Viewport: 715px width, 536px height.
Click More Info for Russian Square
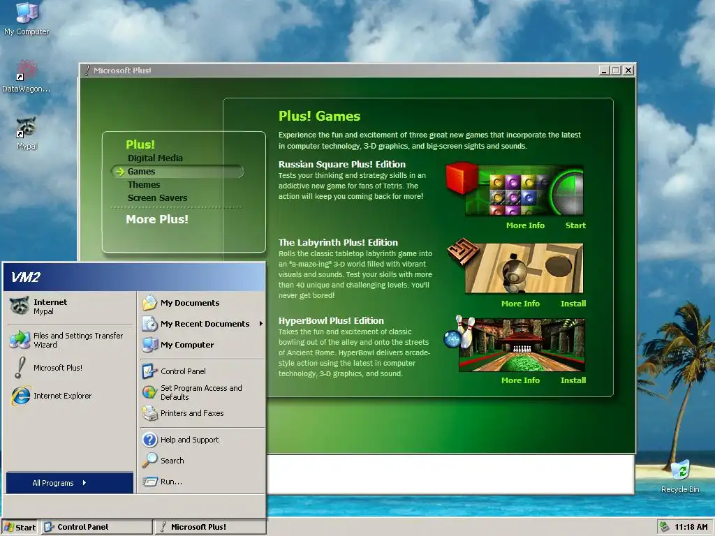[x=525, y=225]
